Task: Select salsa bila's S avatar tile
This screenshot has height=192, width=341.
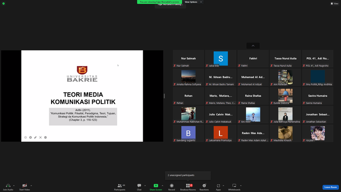Action: pos(221,59)
